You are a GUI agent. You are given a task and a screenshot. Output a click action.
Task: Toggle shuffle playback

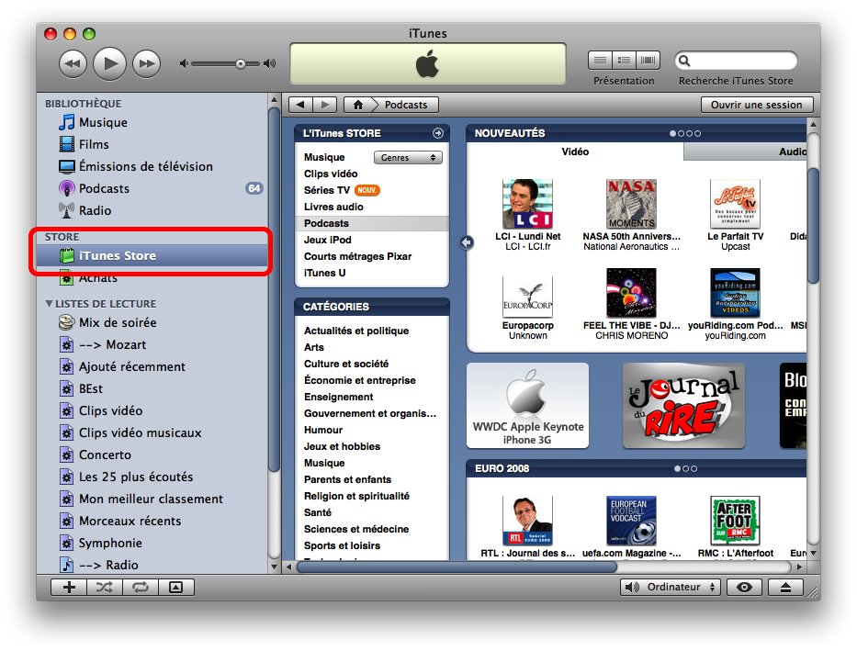click(x=105, y=587)
